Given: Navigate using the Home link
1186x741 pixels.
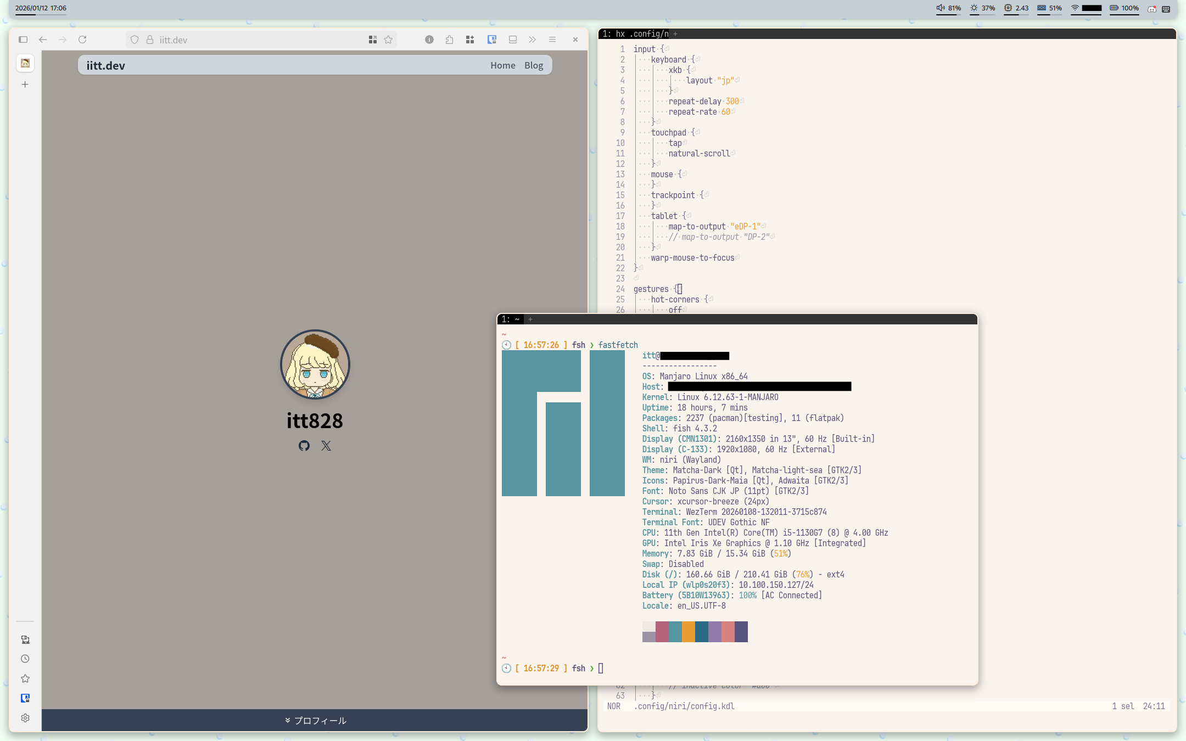Looking at the screenshot, I should point(502,65).
